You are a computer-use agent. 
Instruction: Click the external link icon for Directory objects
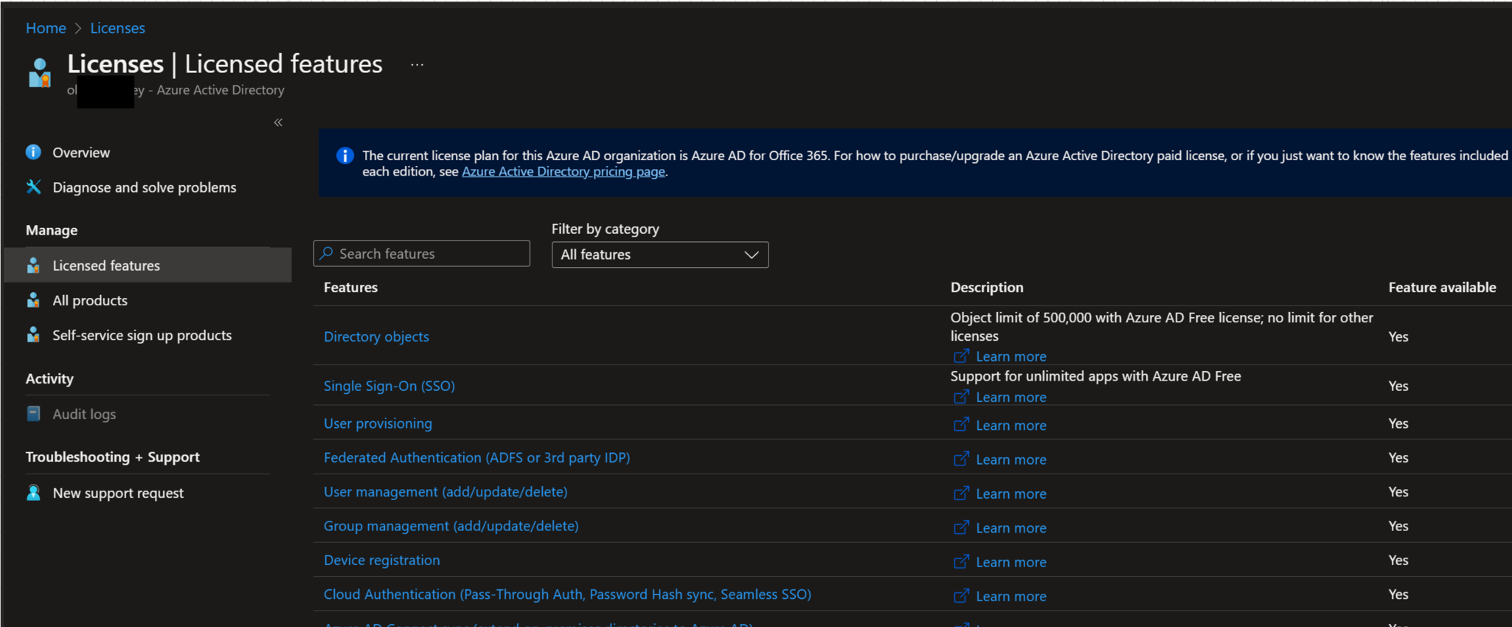tap(960, 356)
